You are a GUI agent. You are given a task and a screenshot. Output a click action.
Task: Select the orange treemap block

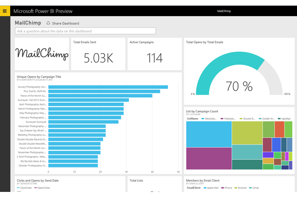click(279, 129)
